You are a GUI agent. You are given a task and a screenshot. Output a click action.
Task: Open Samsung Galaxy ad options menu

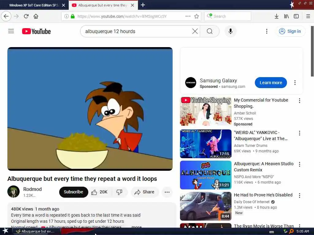coord(295,83)
